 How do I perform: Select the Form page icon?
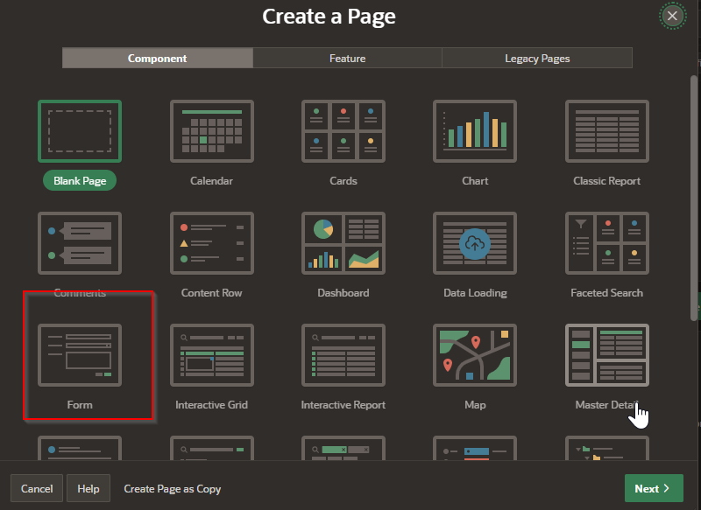[80, 355]
